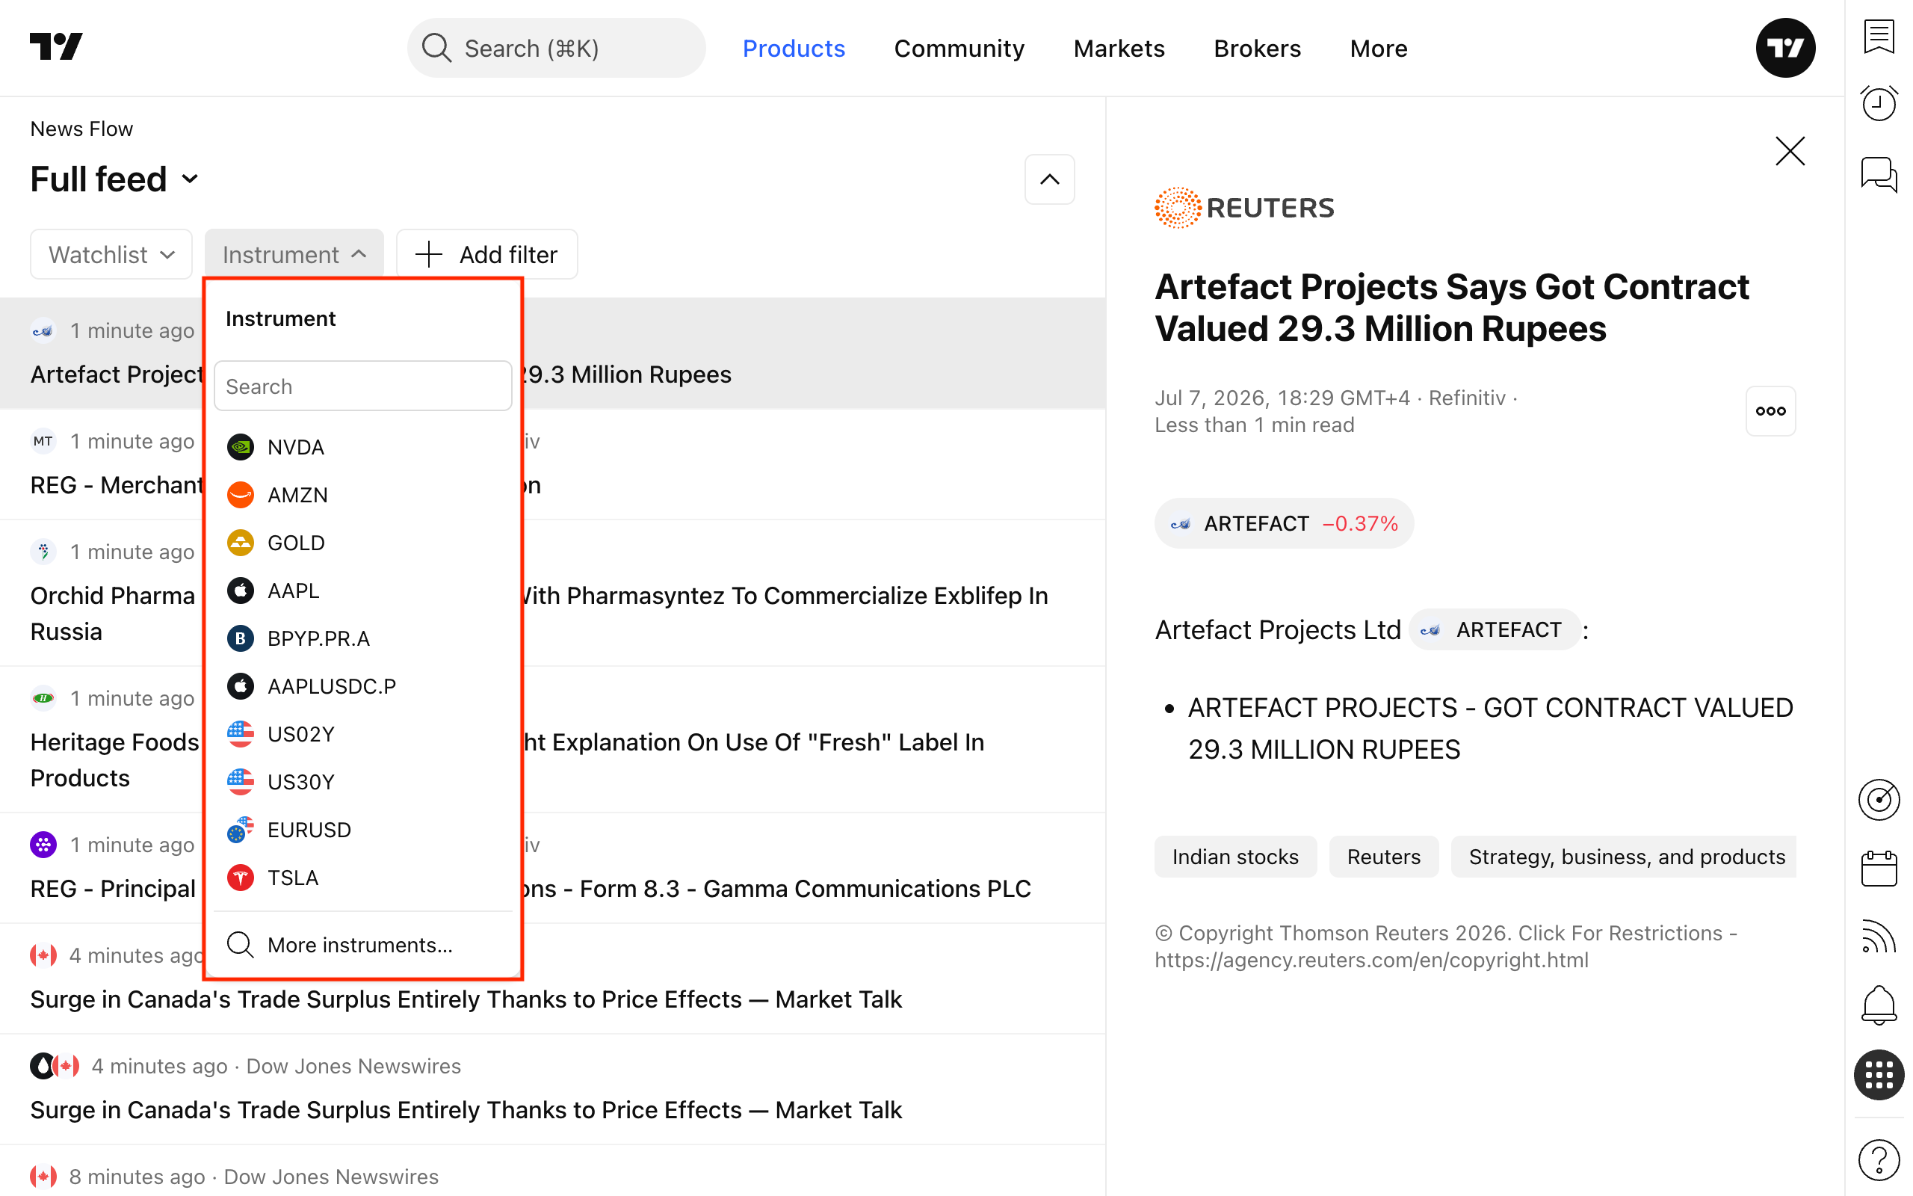Screen dimensions: 1913x1196
Task: Open the REG - Principal news item
Action: 551,868
